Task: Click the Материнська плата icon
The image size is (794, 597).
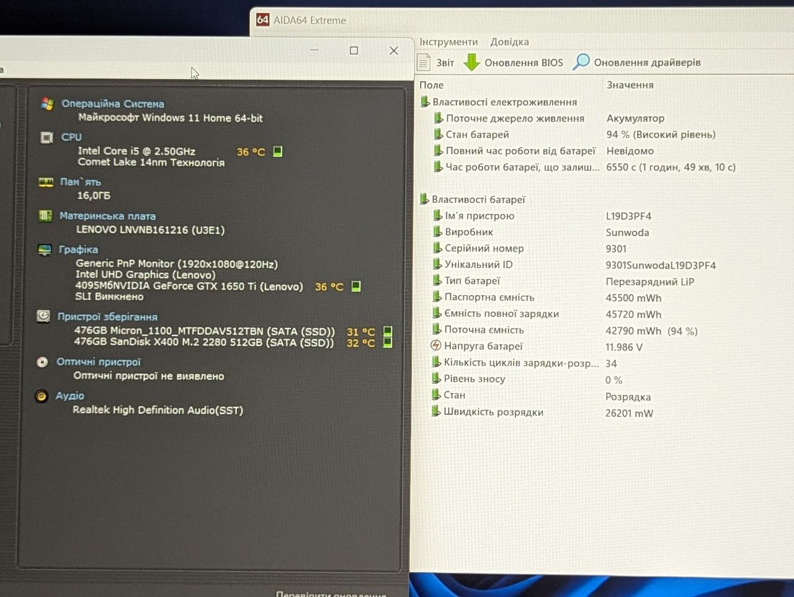Action: point(45,216)
